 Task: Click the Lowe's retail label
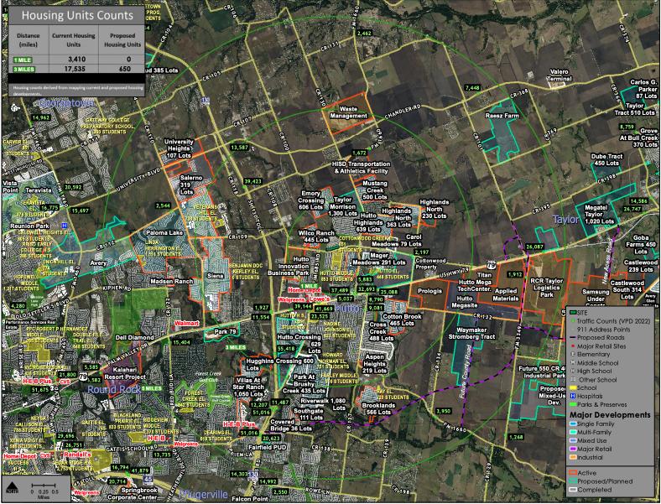[x=319, y=299]
